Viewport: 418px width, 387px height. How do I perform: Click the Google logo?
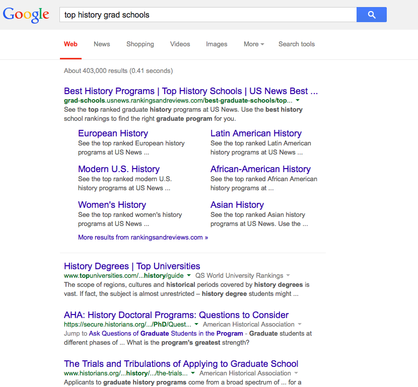26,15
